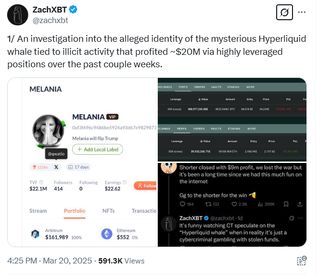Screen dimensions: 316x275
Task: Click the orange Follow button
Action: [x=145, y=186]
